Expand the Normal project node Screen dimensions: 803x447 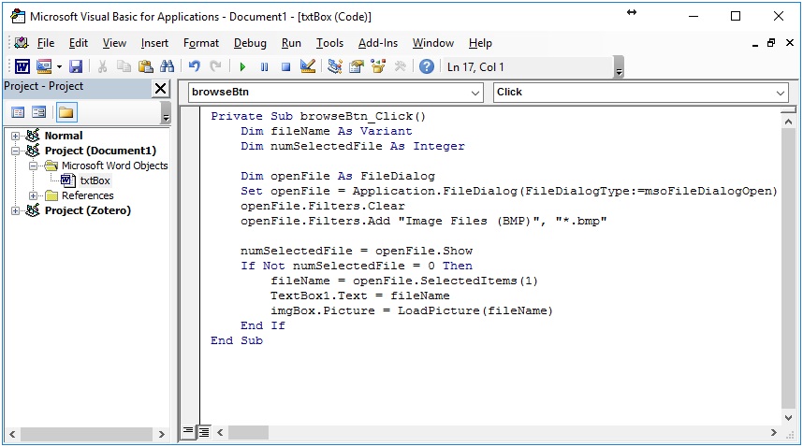(x=15, y=136)
